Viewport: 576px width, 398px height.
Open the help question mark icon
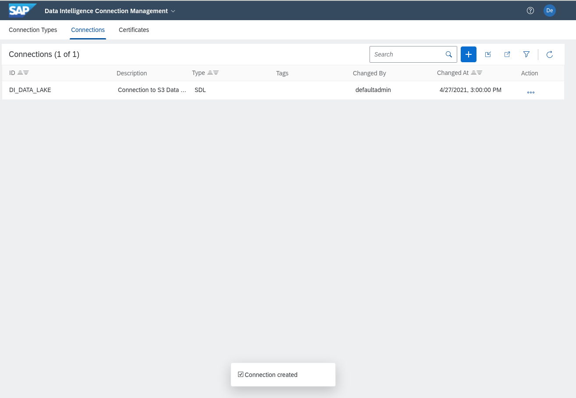[530, 11]
